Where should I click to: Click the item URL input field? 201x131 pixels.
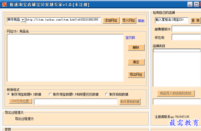coord(63,20)
